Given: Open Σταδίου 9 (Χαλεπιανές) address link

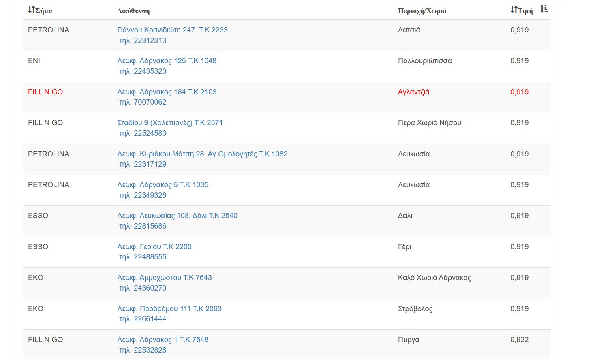Looking at the screenshot, I should pyautogui.click(x=170, y=123).
